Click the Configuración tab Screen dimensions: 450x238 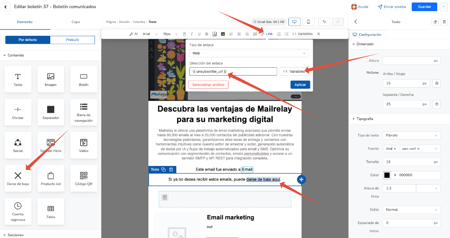coord(367,35)
